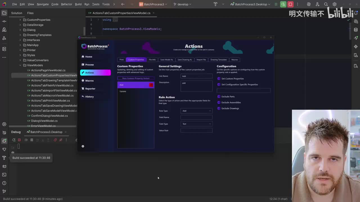Switch to the Drawing Templates tab
The height and width of the screenshot is (202, 360).
tap(219, 59)
